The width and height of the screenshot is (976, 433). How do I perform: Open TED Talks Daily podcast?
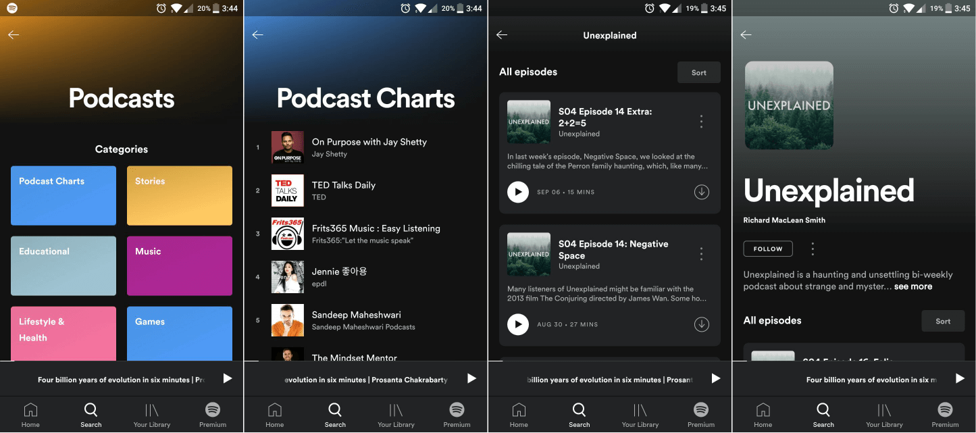coord(365,190)
